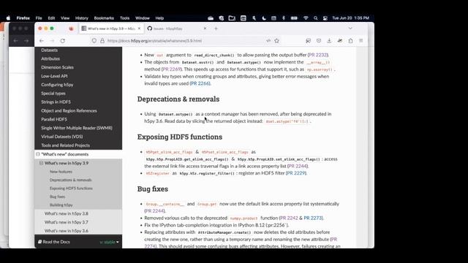Viewport: 468px width, 263px height.
Task: Open the Pocket save icon in the toolbar
Action: click(x=319, y=41)
